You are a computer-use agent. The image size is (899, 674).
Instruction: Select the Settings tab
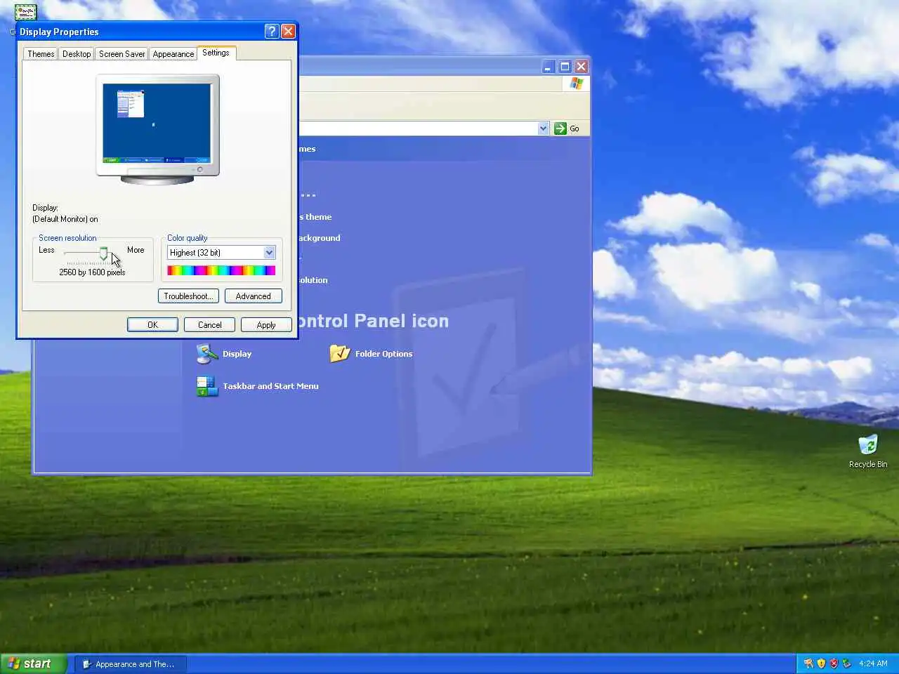pyautogui.click(x=216, y=53)
